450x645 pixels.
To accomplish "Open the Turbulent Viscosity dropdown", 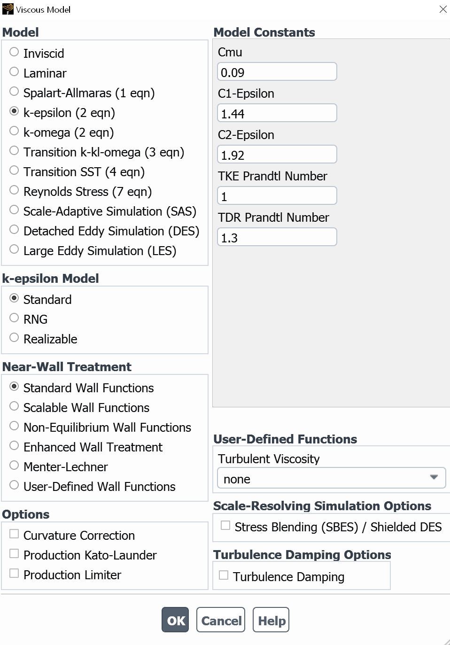I will [331, 479].
